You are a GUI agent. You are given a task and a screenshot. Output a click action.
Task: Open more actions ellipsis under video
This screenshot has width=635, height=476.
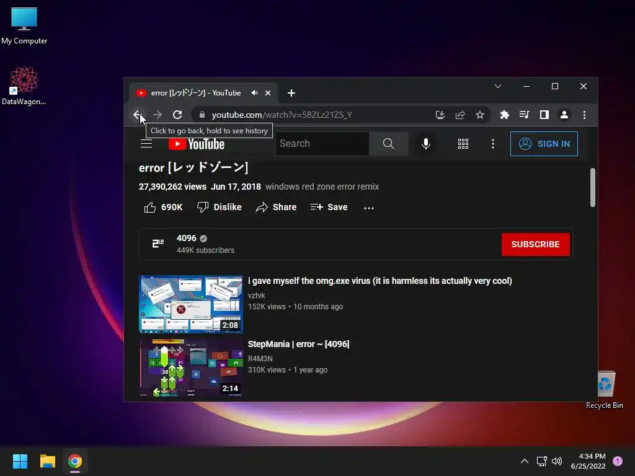(368, 208)
